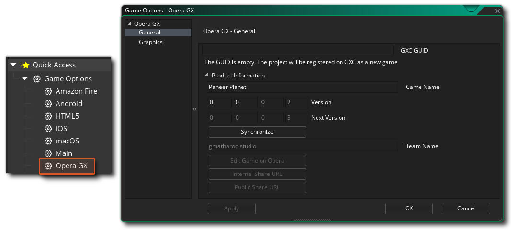The height and width of the screenshot is (230, 511).
Task: Click the iOS gear icon
Action: 48,129
